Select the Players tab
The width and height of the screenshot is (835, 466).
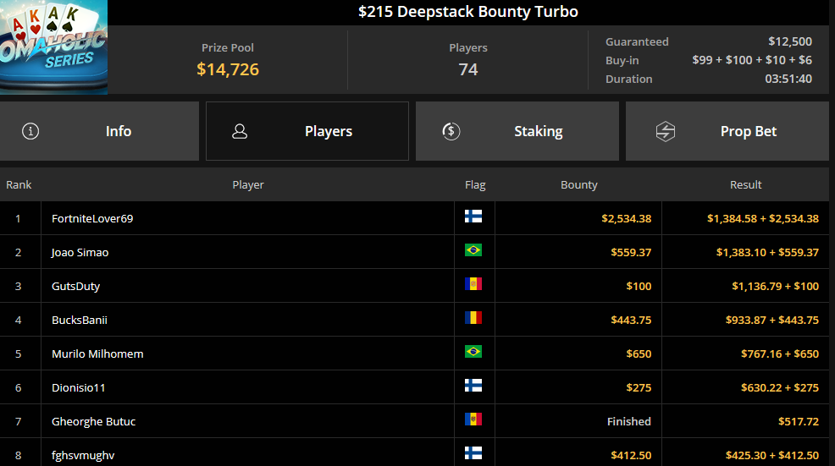coord(307,131)
